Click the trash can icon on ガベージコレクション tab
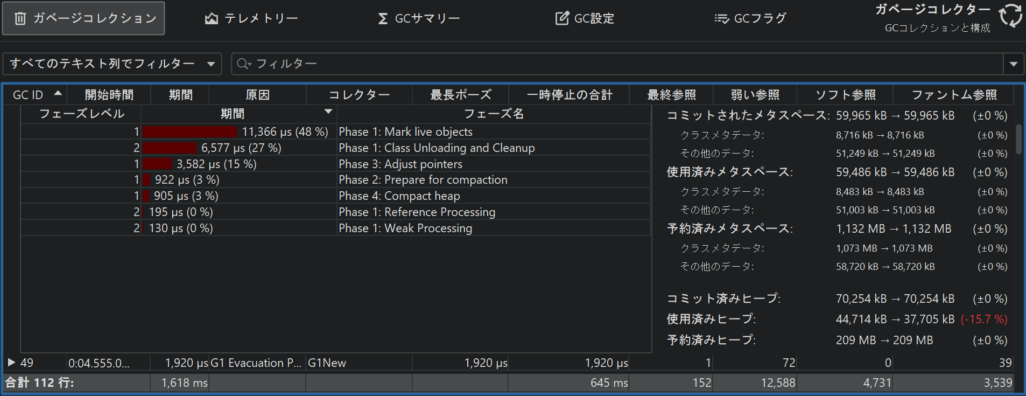The image size is (1026, 396). tap(20, 19)
